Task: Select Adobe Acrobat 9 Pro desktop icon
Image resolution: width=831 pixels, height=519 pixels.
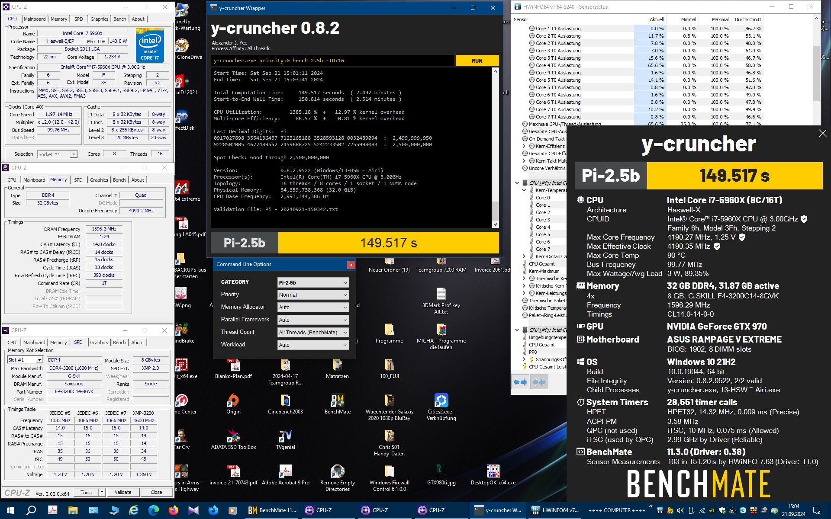Action: (x=285, y=475)
